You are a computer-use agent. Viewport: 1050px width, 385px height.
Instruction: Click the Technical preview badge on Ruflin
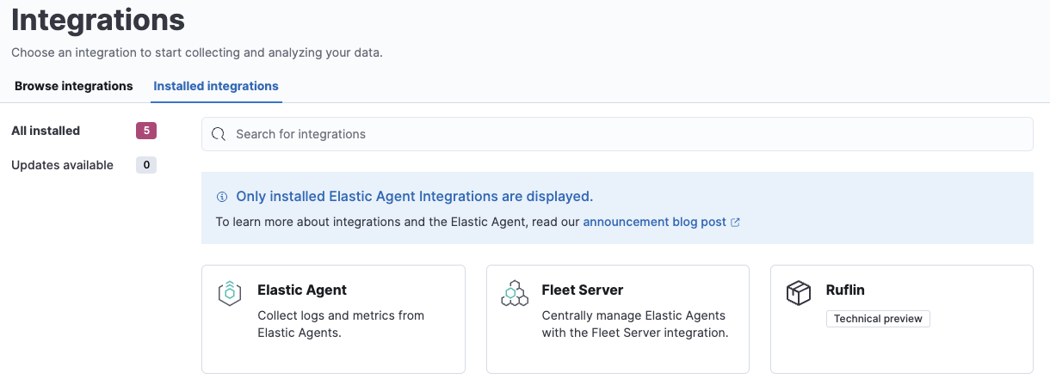pos(878,319)
